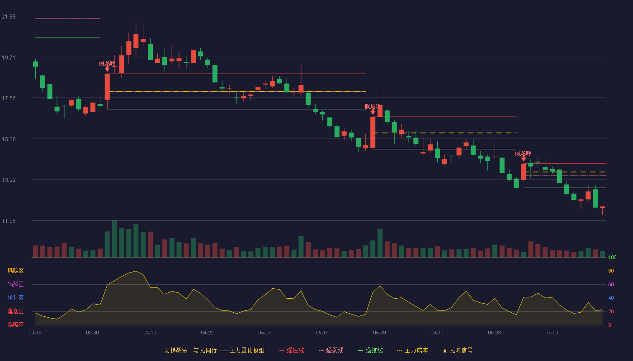Toggle the 强撑线 legend entry
633x361 pixels.
pyautogui.click(x=370, y=350)
